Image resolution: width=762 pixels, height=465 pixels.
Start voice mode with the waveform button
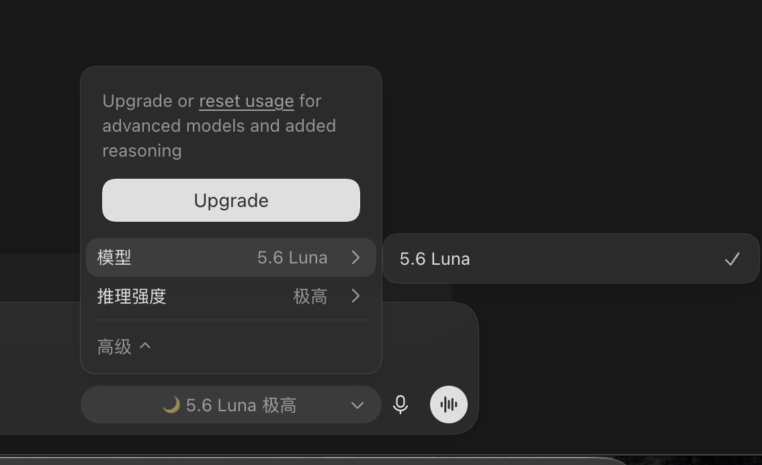pos(449,405)
